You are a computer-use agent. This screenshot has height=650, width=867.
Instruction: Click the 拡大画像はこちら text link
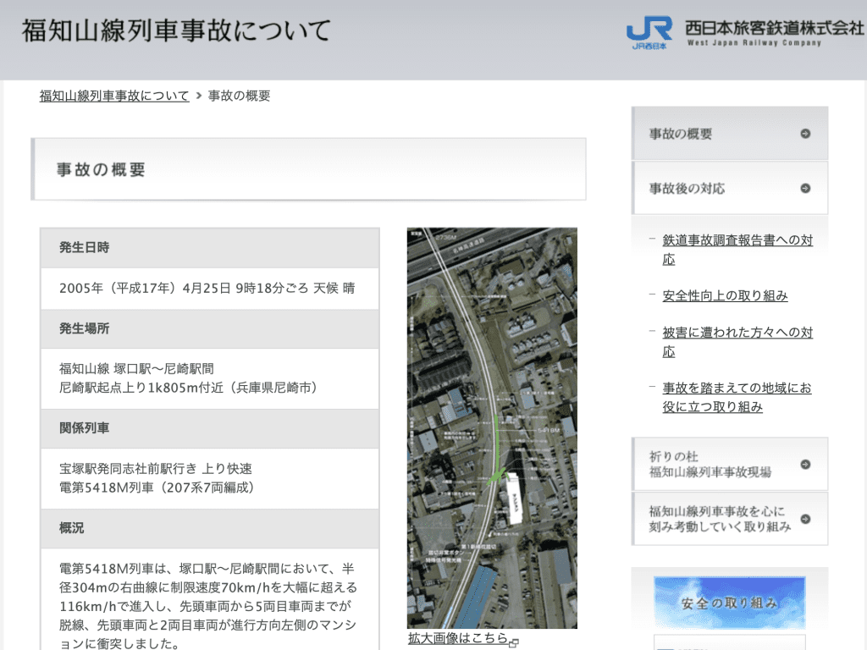pyautogui.click(x=457, y=638)
